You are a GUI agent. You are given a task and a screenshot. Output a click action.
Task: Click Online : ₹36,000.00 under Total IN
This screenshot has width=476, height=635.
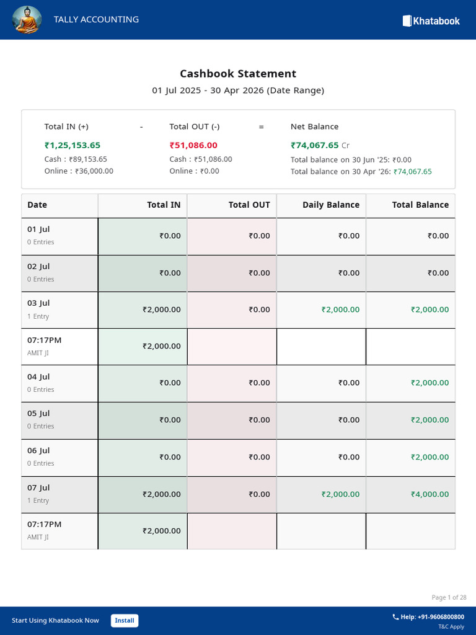tap(79, 171)
